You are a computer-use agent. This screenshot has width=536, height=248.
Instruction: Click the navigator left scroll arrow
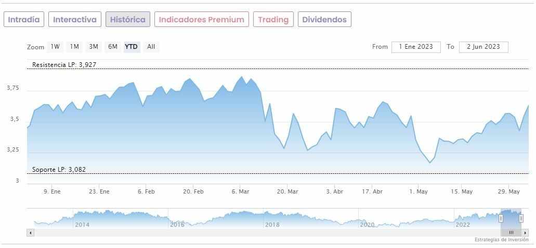(30, 232)
